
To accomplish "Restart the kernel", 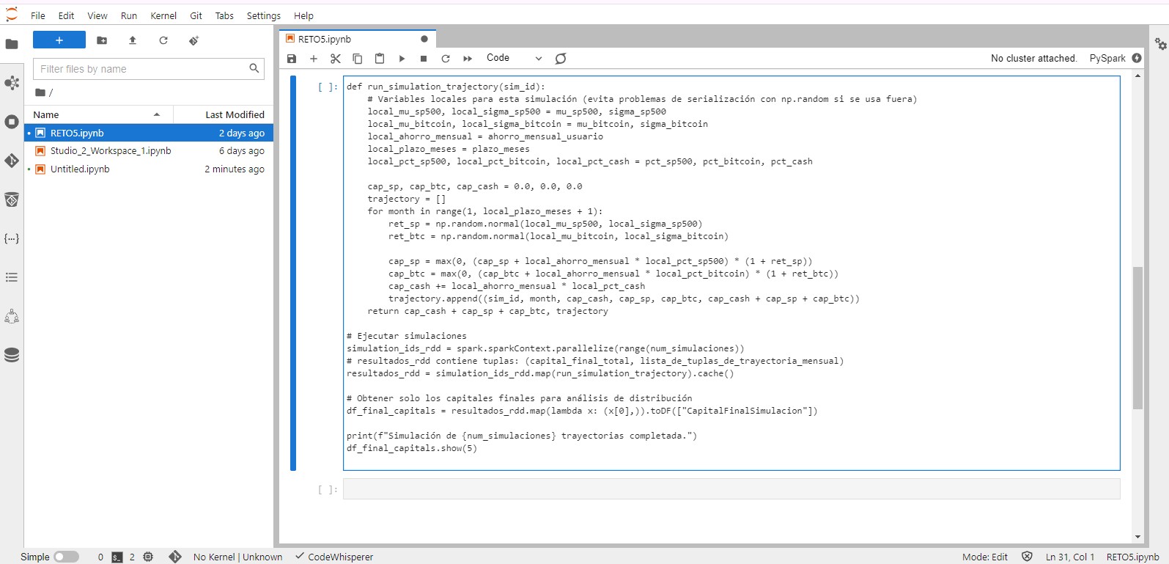I will [x=446, y=58].
